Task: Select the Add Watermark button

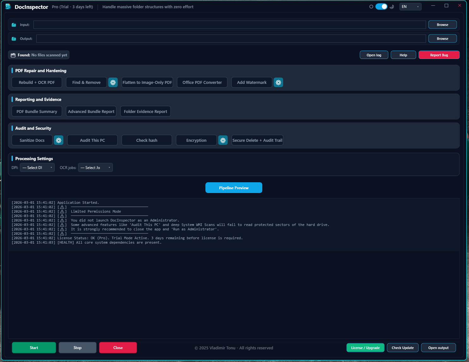Action: [x=252, y=82]
